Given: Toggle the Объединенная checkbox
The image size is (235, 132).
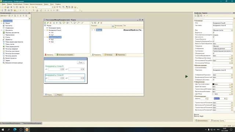Looking at the screenshot, I should tap(214, 53).
